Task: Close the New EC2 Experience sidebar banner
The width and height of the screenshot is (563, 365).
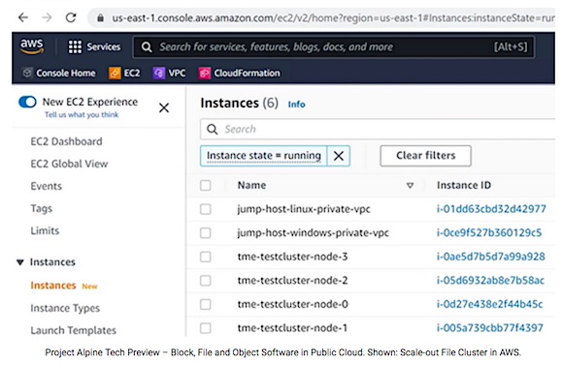Action: pyautogui.click(x=164, y=107)
